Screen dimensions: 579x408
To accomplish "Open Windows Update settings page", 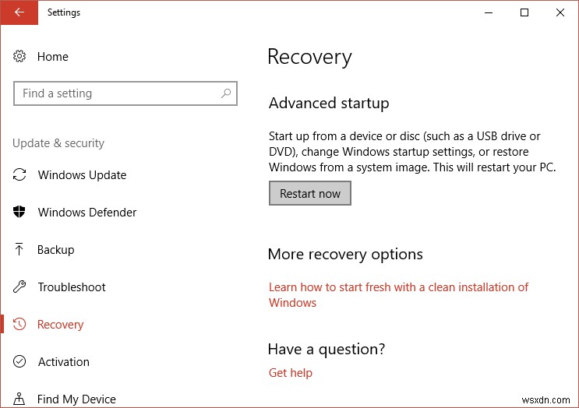I will point(82,175).
